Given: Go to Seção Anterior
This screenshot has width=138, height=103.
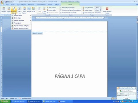Looking at the screenshot, I should 51,8.
